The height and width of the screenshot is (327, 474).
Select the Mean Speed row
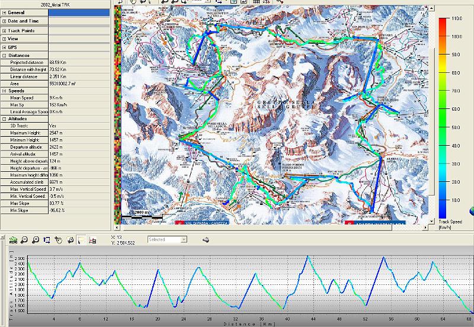click(x=55, y=98)
